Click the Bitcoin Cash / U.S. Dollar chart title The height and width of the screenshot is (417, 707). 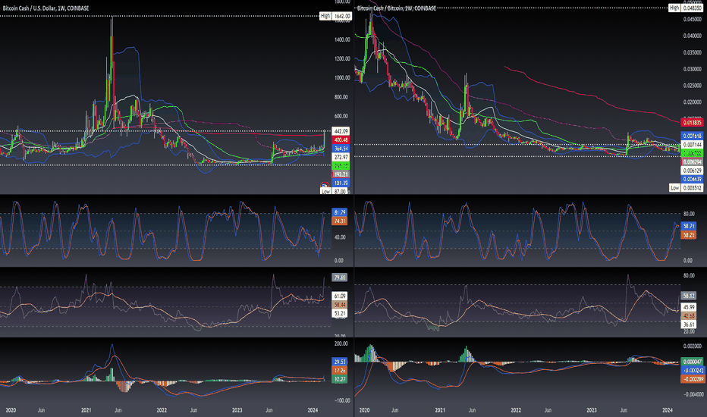[46, 8]
